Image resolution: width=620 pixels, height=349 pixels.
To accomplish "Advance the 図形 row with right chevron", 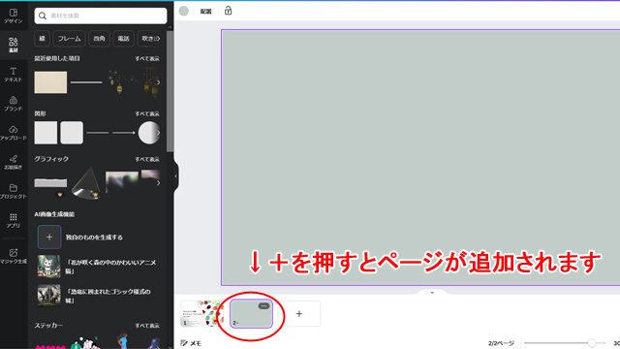I will pos(158,133).
